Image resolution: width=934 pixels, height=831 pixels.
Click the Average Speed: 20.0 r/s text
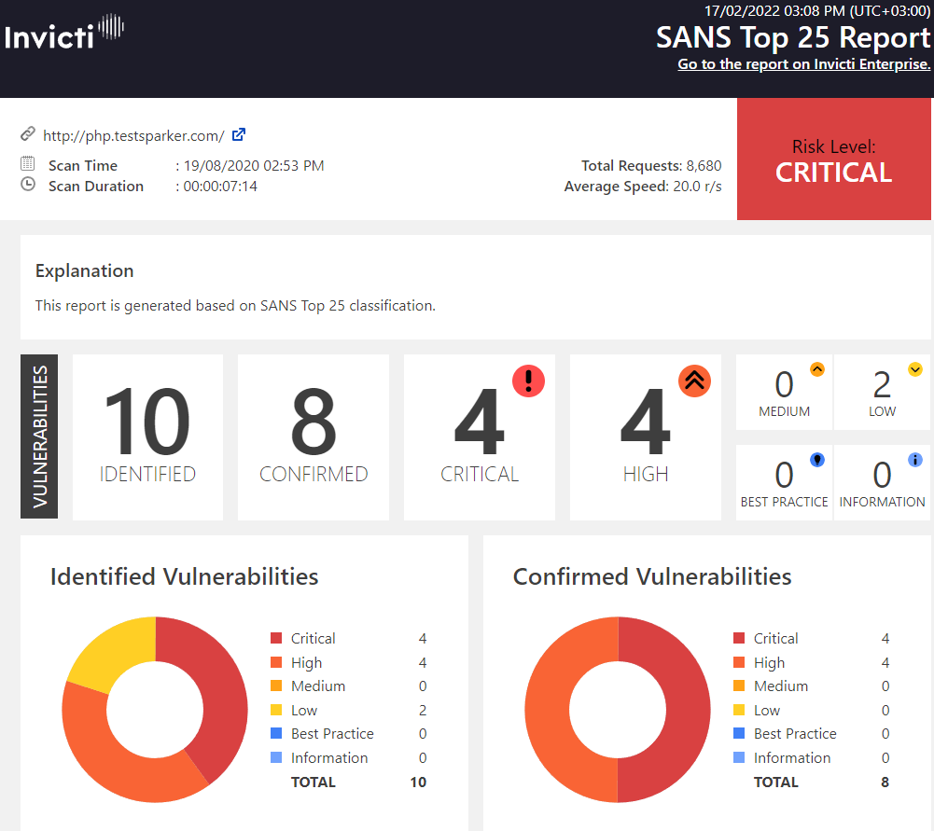pyautogui.click(x=643, y=187)
